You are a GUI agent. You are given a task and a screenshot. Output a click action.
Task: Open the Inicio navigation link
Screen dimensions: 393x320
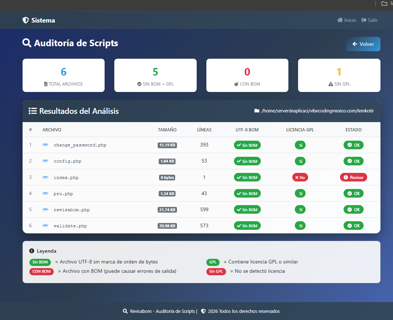pos(347,20)
